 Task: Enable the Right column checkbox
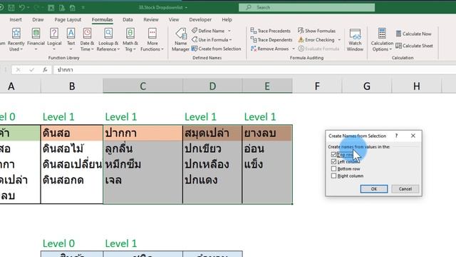(x=333, y=176)
